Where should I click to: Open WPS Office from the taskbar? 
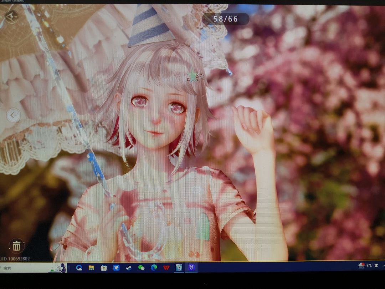point(166,268)
